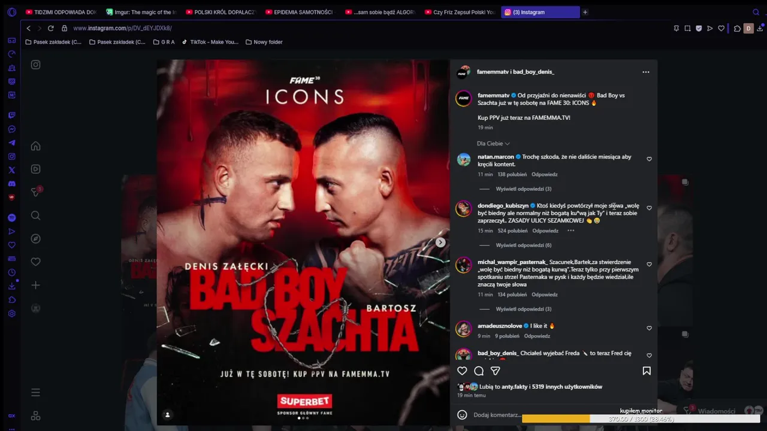The height and width of the screenshot is (431, 767).
Task: Open Instagram search in left sidebar
Action: [x=36, y=215]
